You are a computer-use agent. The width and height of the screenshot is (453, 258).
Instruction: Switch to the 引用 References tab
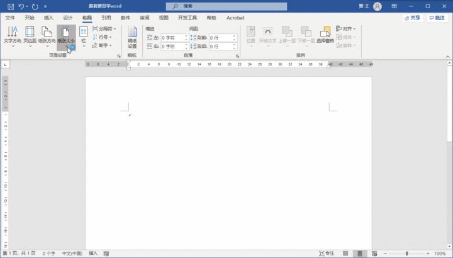coord(106,18)
